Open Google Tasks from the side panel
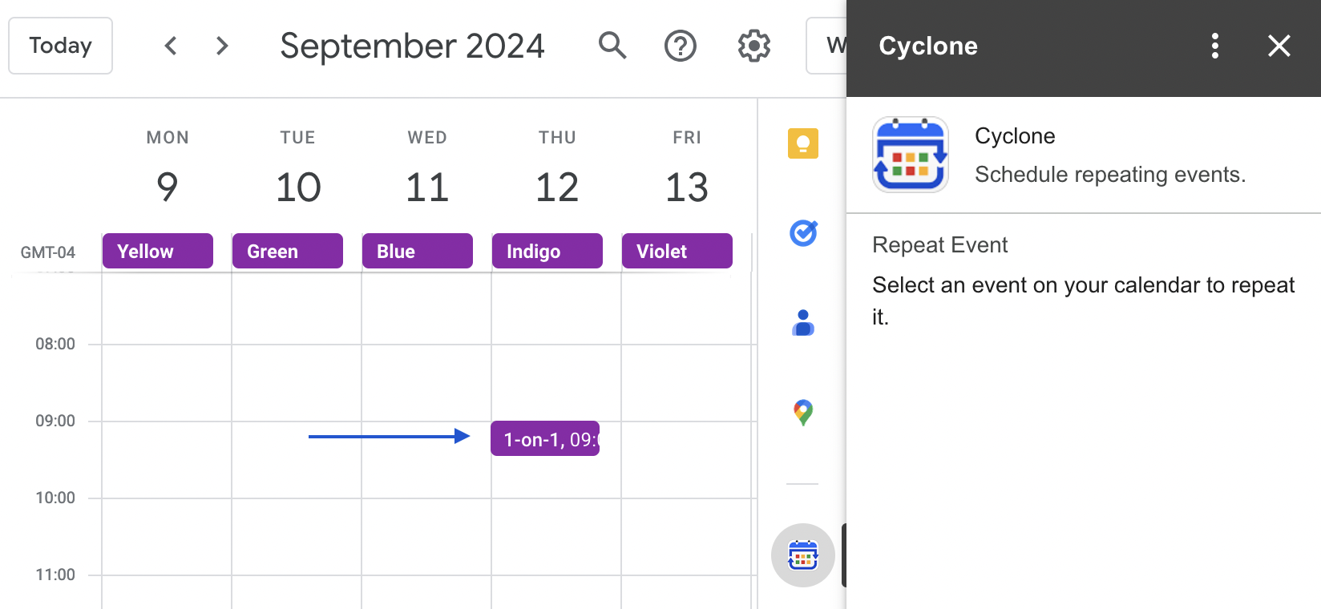1321x609 pixels. click(x=803, y=233)
